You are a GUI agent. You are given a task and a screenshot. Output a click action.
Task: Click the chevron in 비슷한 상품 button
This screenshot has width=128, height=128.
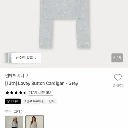pyautogui.click(x=36, y=58)
